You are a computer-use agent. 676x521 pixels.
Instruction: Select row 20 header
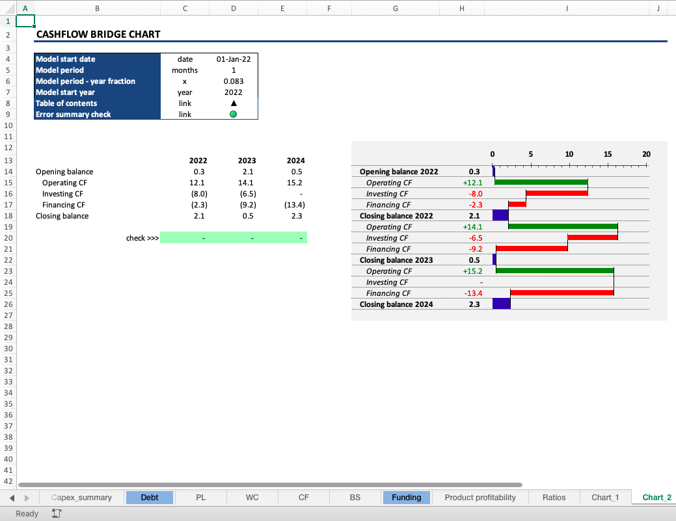(8, 238)
